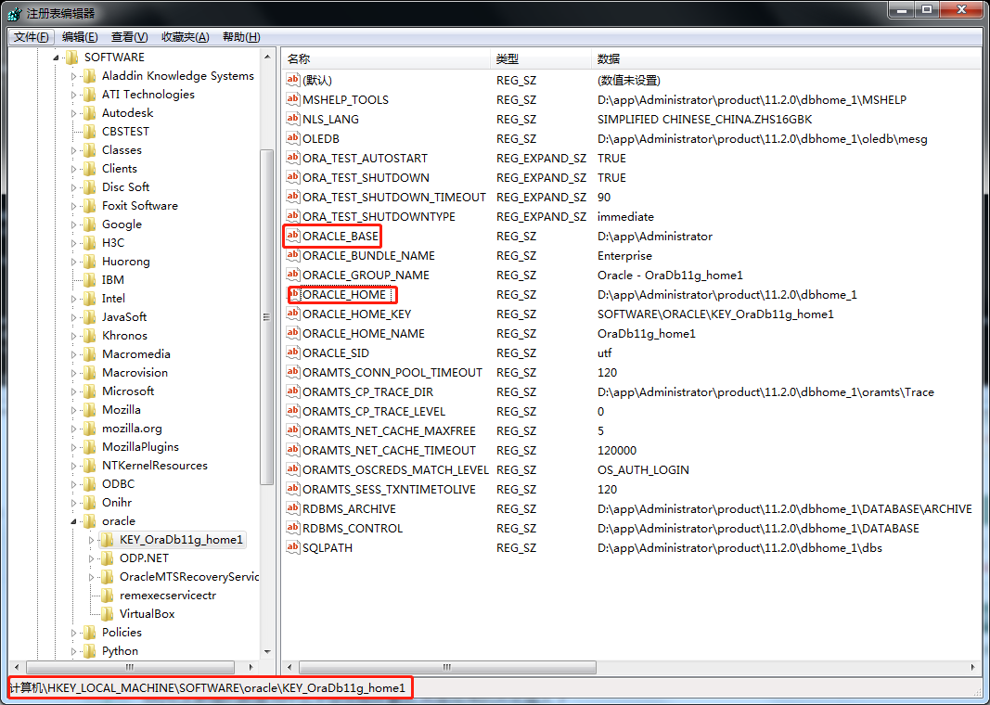The height and width of the screenshot is (705, 990).
Task: Click SIMPLIFIED CHINESE_CHINA.ZHS16GBK data cell
Action: coord(704,119)
